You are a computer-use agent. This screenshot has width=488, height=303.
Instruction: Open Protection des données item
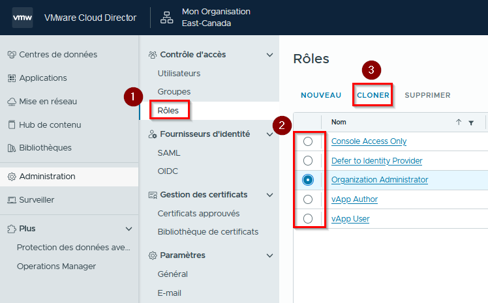pyautogui.click(x=74, y=248)
